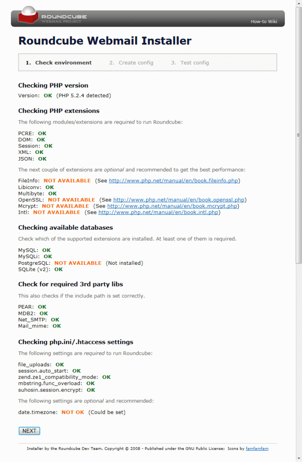Click the Roundcube Webmail Installer heading
The width and height of the screenshot is (302, 462).
tap(105, 41)
